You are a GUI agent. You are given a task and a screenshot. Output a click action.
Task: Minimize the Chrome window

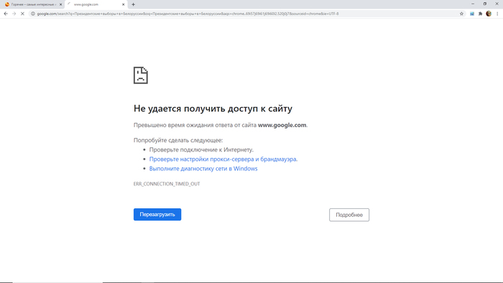click(x=473, y=4)
